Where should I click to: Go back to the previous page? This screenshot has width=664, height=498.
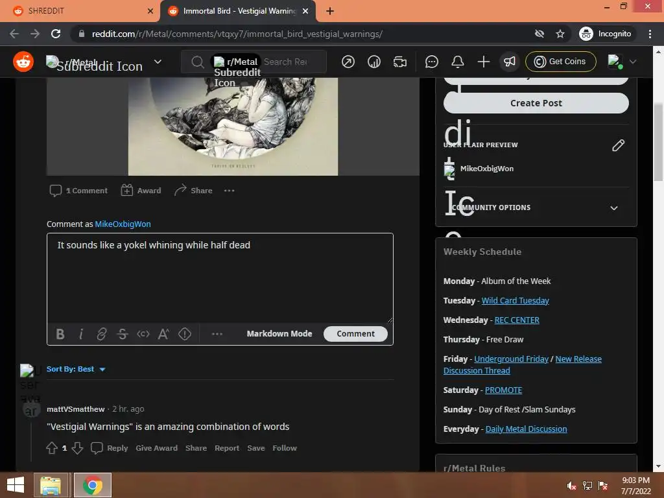tap(14, 34)
